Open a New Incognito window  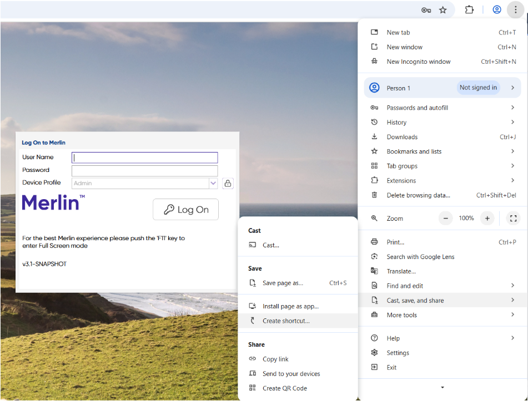(x=442, y=62)
